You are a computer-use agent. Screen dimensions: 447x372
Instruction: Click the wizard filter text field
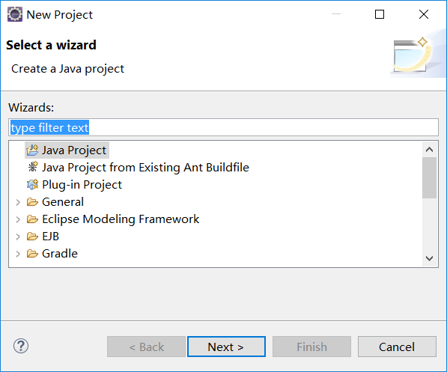223,127
